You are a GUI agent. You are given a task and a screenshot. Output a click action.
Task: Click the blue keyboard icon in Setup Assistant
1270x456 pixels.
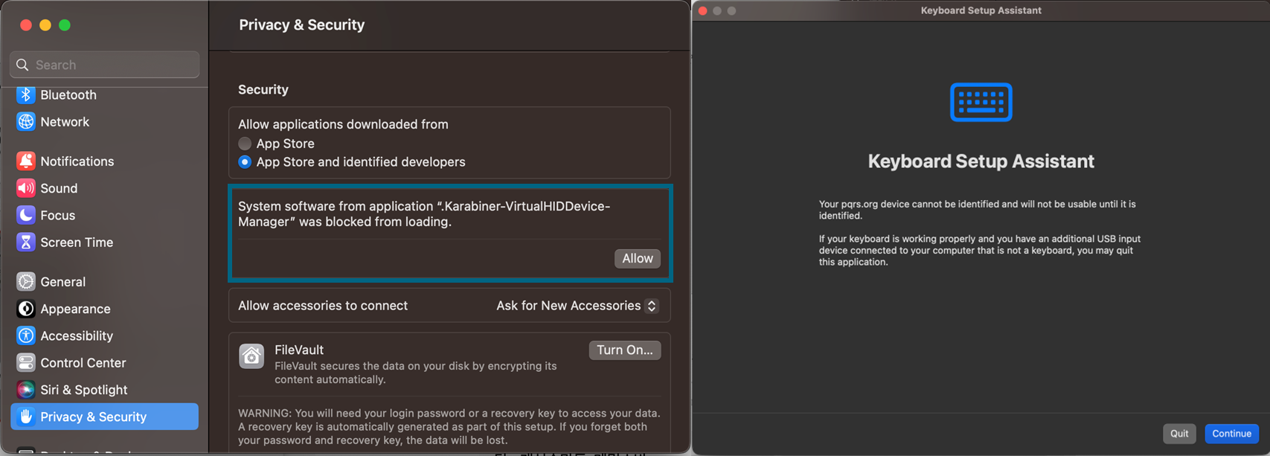981,102
